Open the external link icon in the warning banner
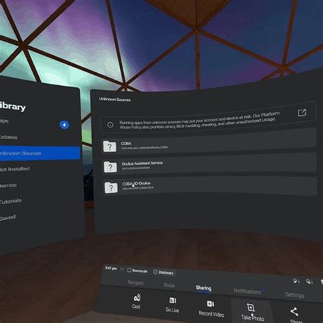The image size is (323, 323). click(x=302, y=112)
